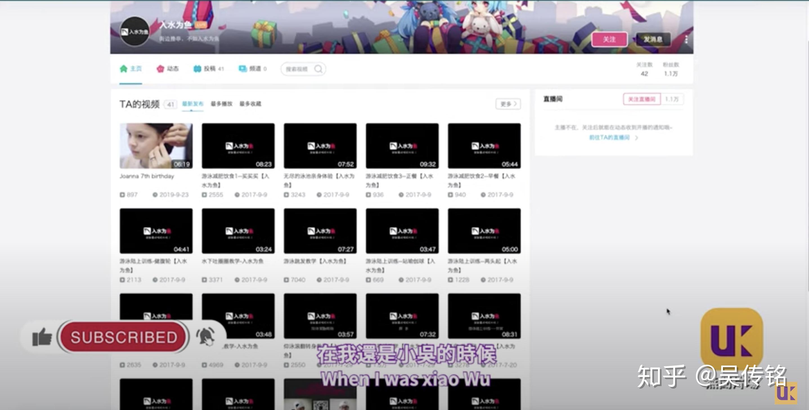Open the 频道 channel tab

pos(253,69)
